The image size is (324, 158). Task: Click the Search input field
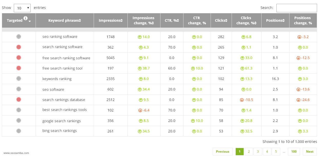tap(297, 8)
